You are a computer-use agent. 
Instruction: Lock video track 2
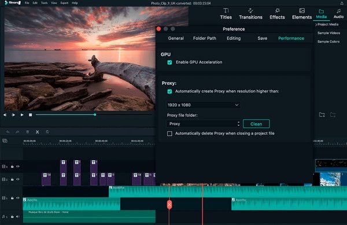(12, 179)
